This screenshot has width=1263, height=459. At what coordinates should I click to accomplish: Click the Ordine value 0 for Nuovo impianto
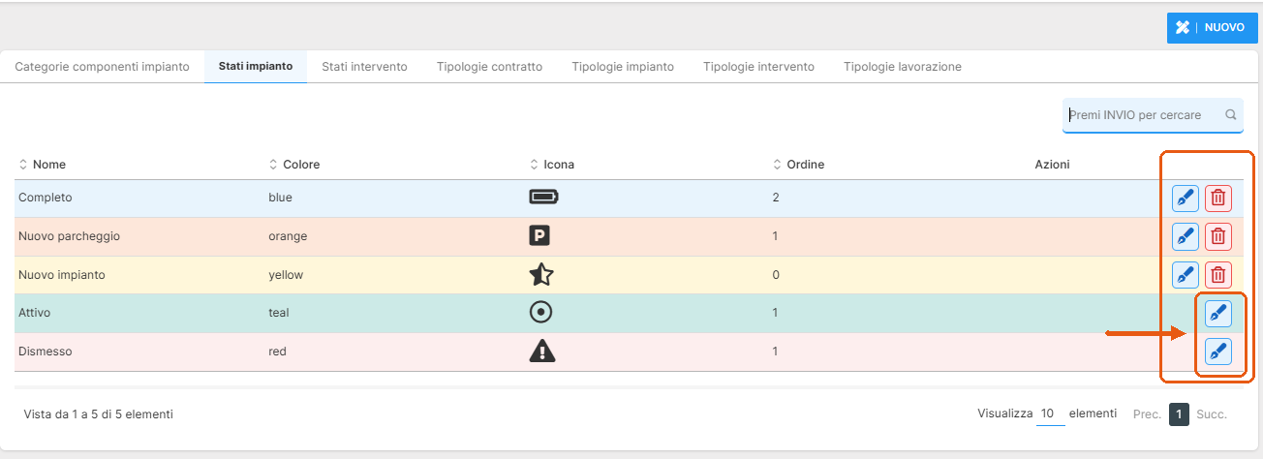tap(776, 275)
